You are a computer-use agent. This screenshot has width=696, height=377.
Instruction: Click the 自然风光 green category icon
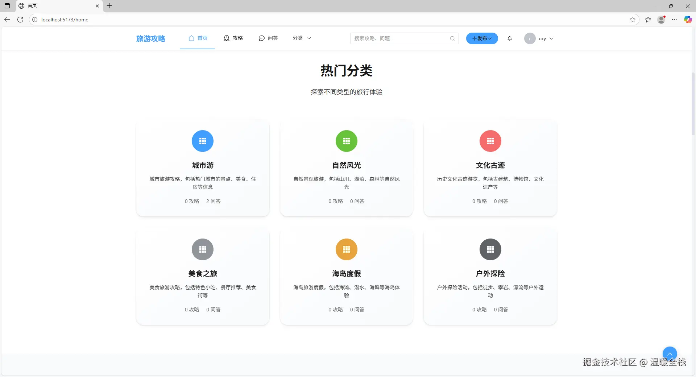click(347, 141)
